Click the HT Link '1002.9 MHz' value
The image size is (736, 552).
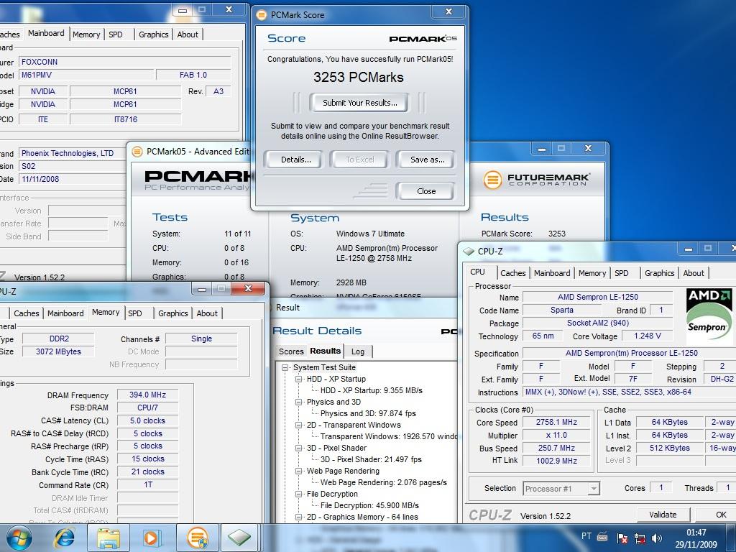[x=557, y=461]
